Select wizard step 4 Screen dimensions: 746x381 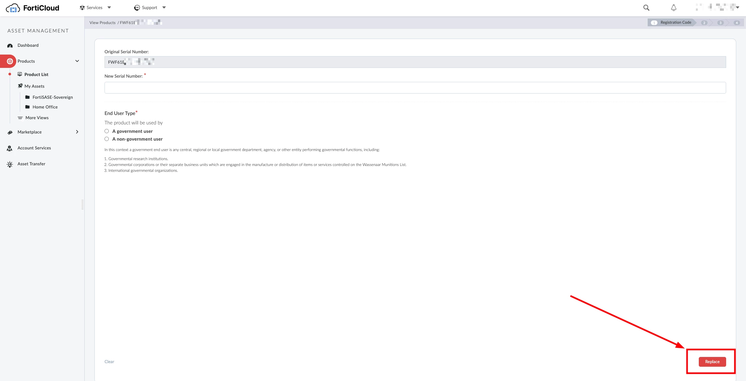[737, 23]
